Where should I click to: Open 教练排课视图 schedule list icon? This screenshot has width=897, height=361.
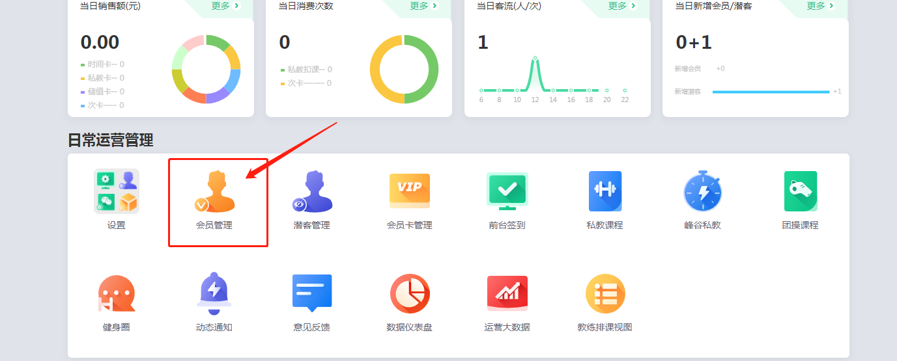pos(605,294)
